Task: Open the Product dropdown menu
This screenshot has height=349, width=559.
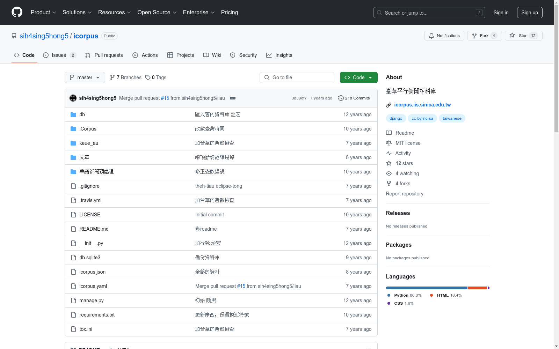Action: click(x=43, y=12)
